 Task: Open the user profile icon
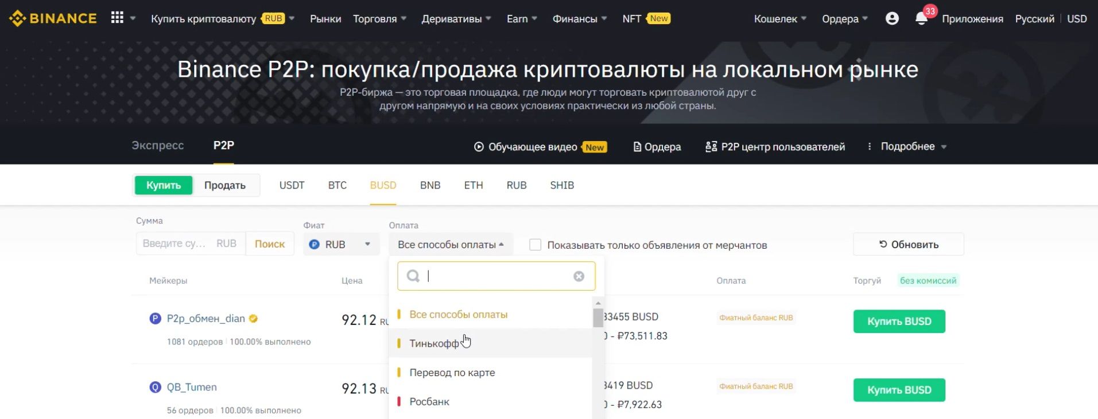pyautogui.click(x=892, y=18)
